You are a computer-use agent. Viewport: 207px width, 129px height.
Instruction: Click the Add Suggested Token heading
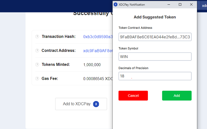point(155,17)
